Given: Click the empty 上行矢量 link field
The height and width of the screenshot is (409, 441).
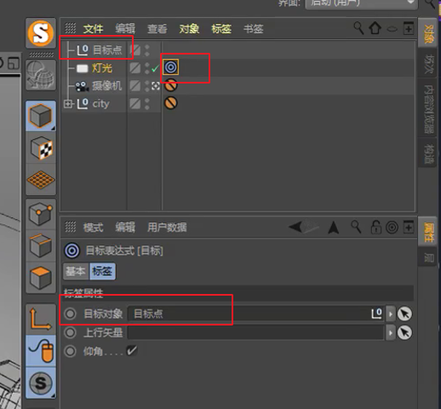Looking at the screenshot, I should click(x=255, y=332).
